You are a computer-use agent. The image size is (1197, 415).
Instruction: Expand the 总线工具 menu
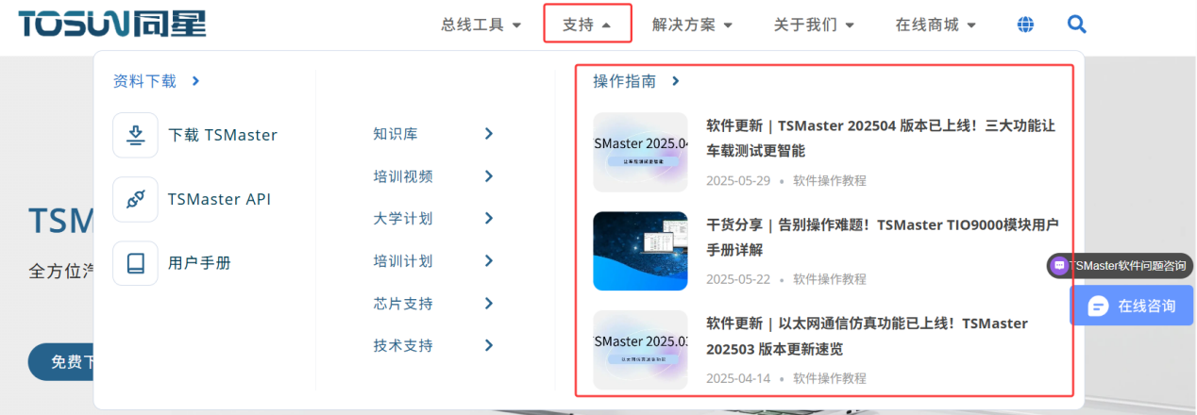tap(480, 25)
